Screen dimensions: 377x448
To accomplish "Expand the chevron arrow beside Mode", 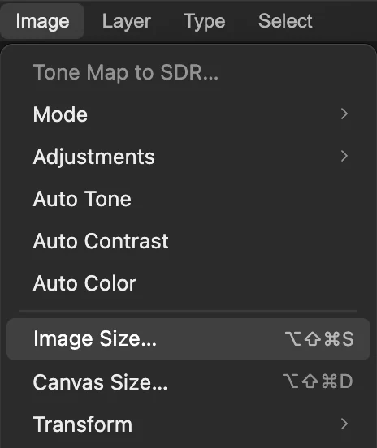I will click(344, 114).
